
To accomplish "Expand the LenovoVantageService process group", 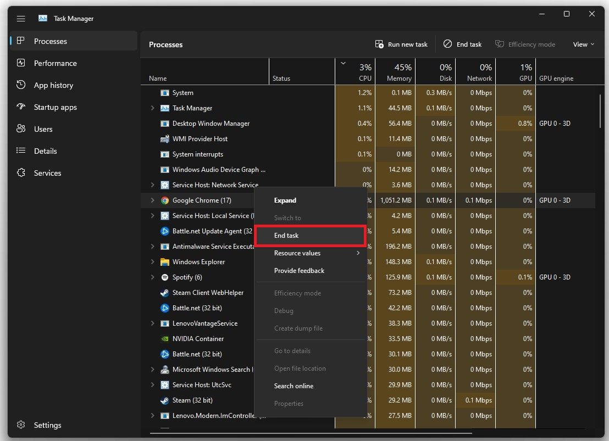I will (152, 323).
